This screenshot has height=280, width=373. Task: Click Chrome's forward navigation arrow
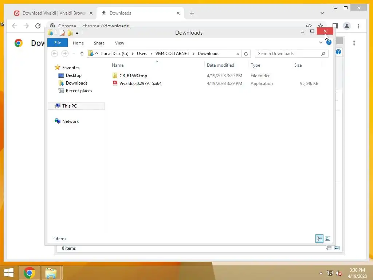tap(26, 26)
